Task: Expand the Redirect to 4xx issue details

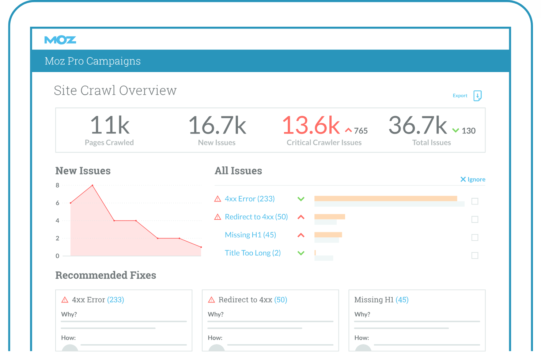Action: [x=301, y=217]
